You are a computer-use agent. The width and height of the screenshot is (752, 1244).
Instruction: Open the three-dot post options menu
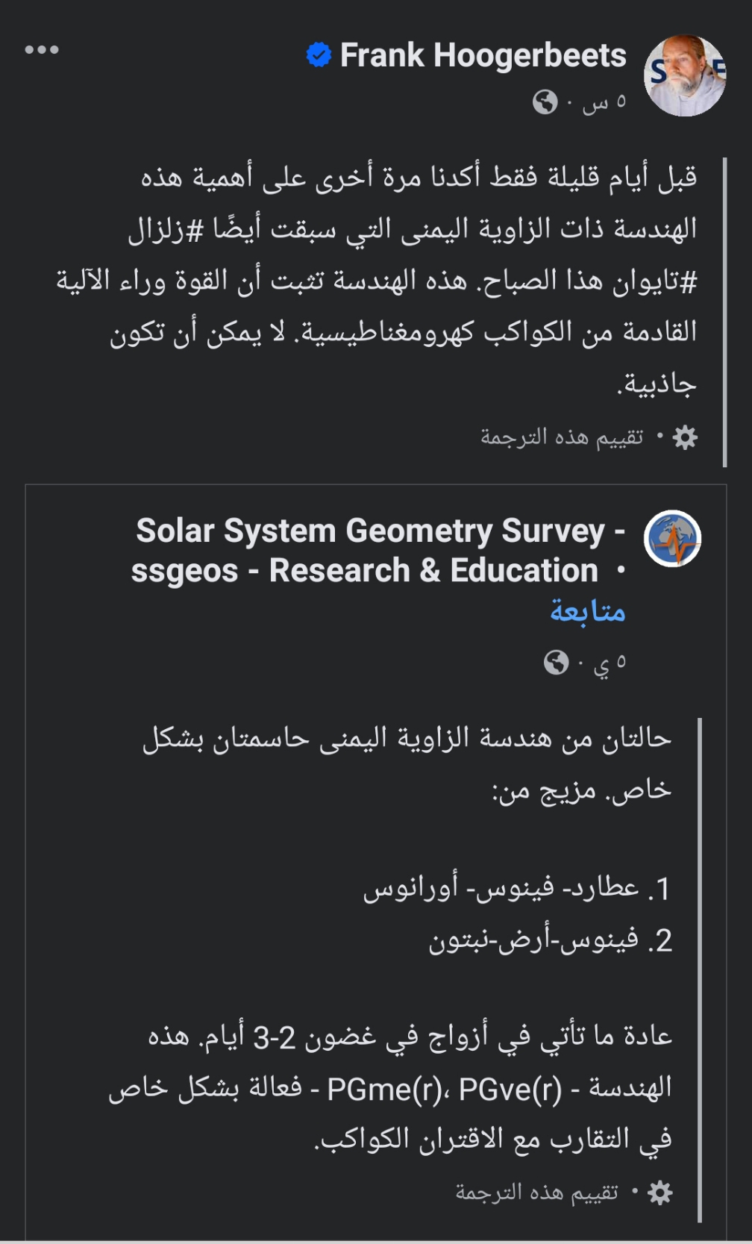[x=42, y=50]
